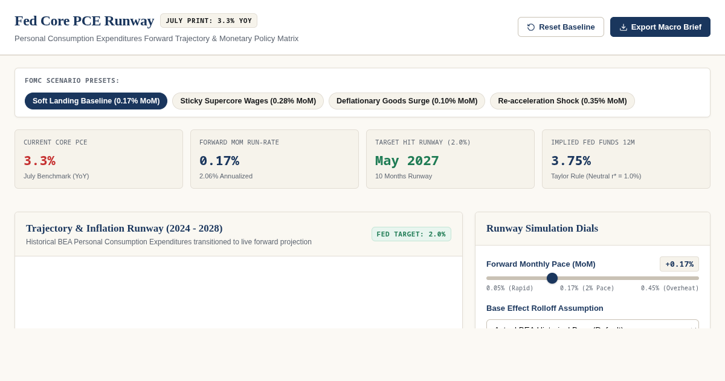Click the Runway Simulation Dials heading

[542, 229]
